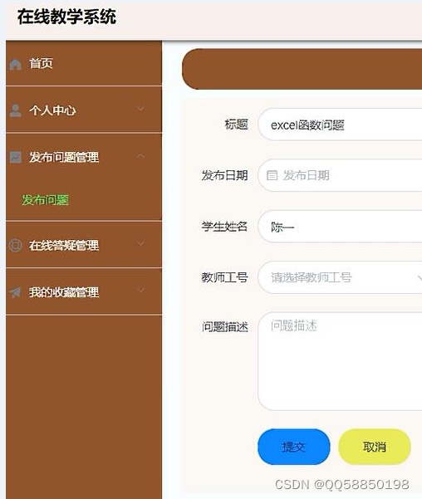Expand the 我的收藏管理 chevron
This screenshot has width=422, height=499.
[140, 291]
